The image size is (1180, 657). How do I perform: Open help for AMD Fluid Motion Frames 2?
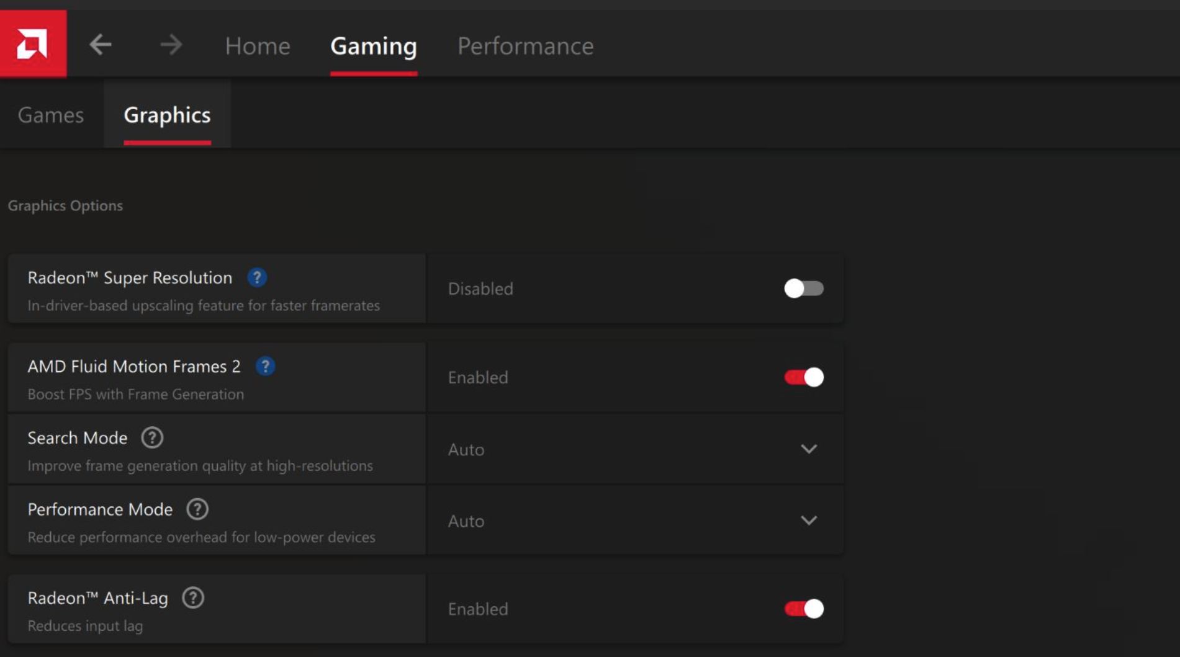265,366
